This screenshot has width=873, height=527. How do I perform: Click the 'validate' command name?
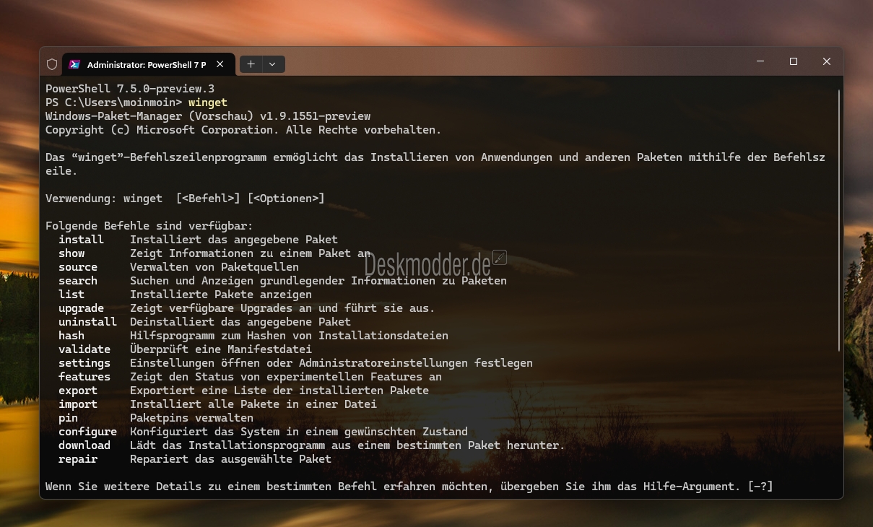(84, 349)
